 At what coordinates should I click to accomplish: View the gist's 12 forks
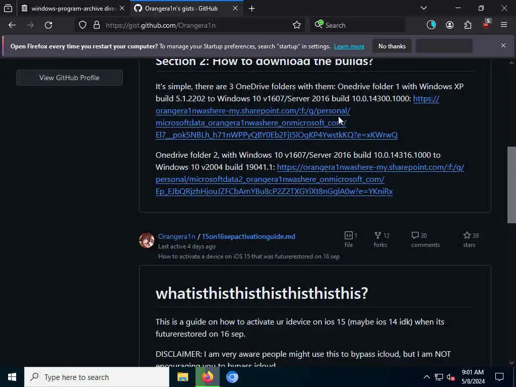click(381, 239)
